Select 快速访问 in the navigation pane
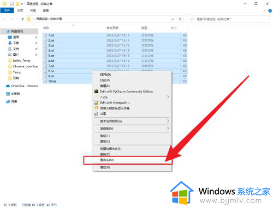This screenshot has width=273, height=208. (x=17, y=31)
